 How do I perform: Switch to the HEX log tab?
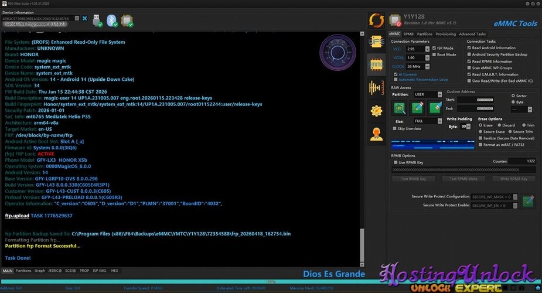tap(114, 271)
